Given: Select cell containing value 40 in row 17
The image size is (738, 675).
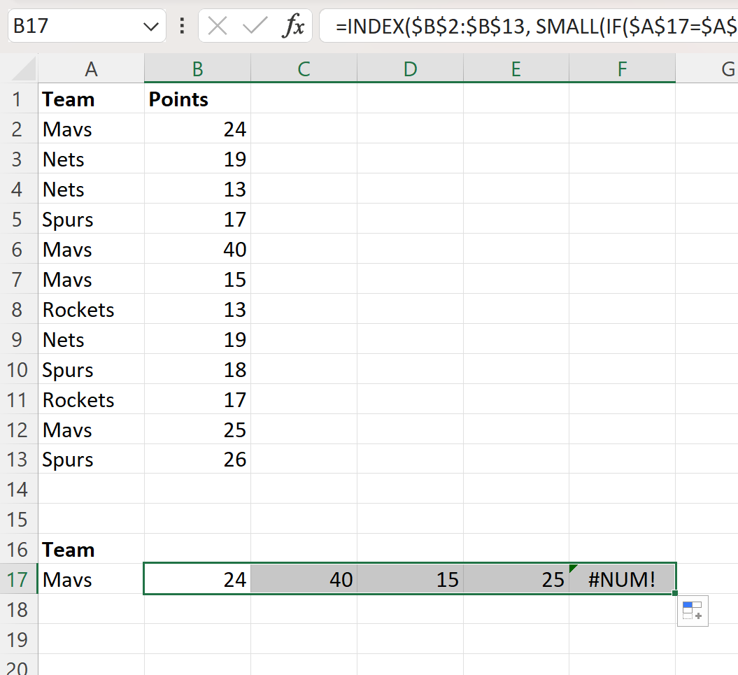Looking at the screenshot, I should point(304,579).
